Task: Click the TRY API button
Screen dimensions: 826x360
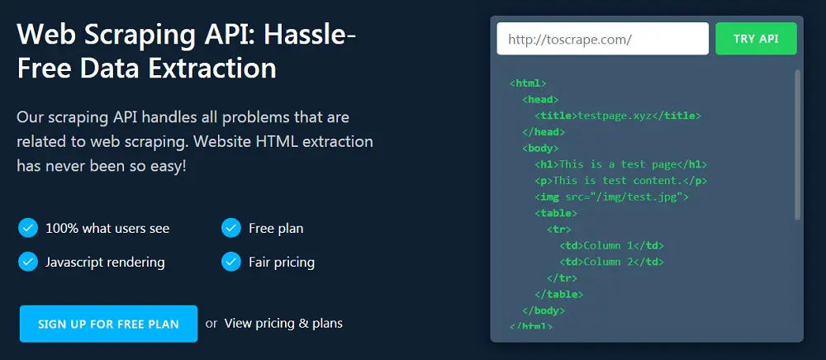Action: pos(756,39)
